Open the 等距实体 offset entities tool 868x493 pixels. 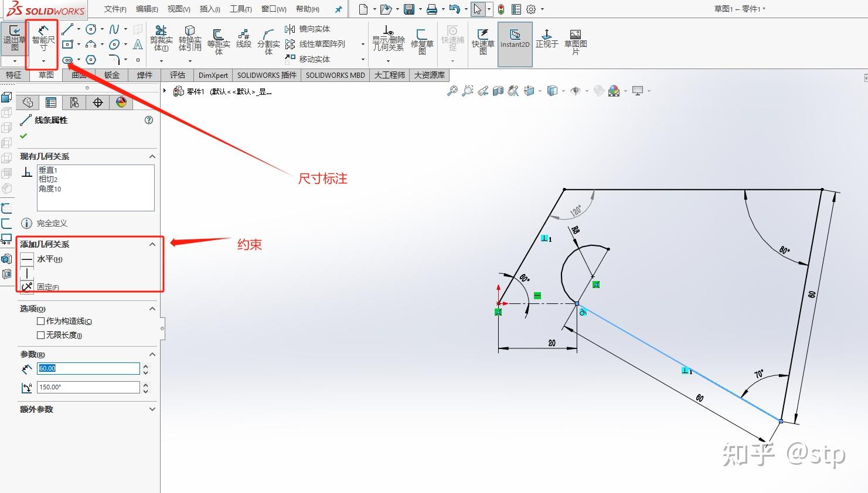(x=217, y=39)
